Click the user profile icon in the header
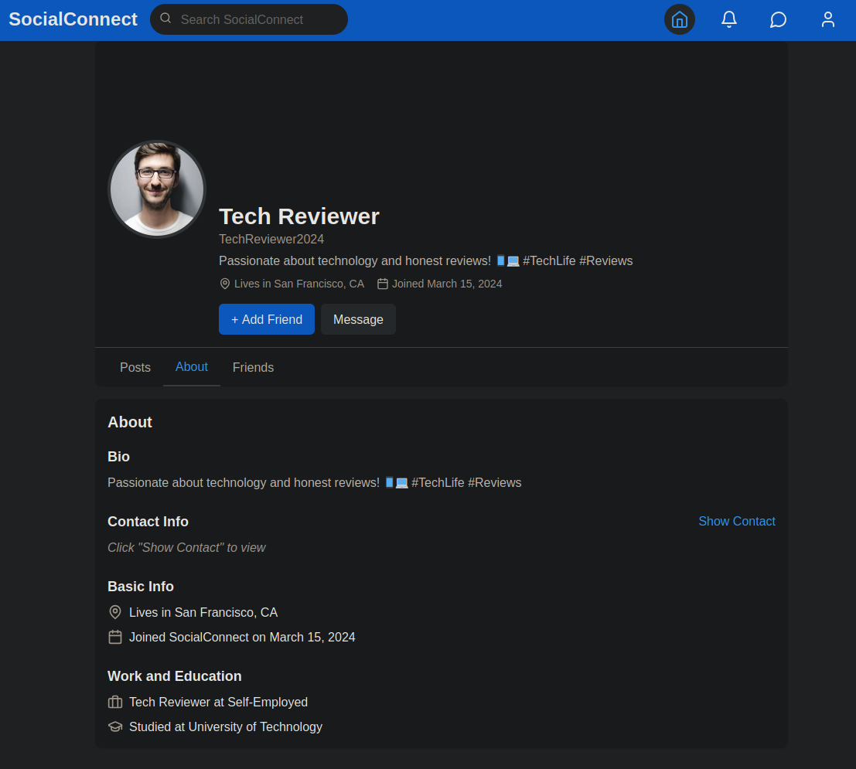The image size is (856, 769). (827, 19)
